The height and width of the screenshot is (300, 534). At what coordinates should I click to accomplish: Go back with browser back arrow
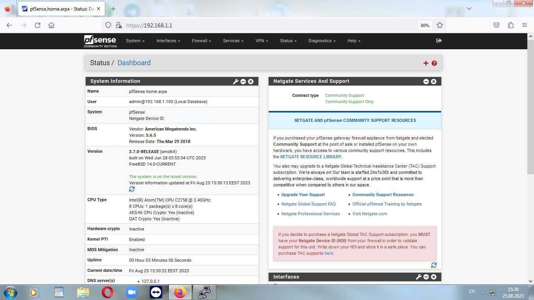pos(9,25)
